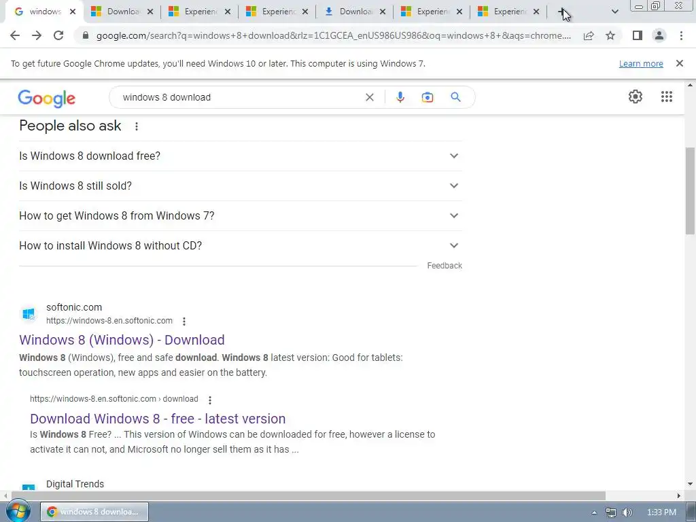The width and height of the screenshot is (696, 522).
Task: Clear the search box with the X
Action: click(369, 97)
